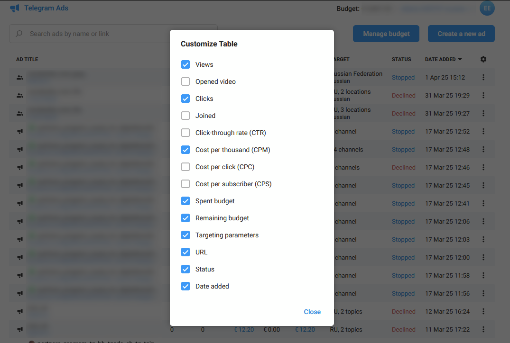
Task: Open three-dot menu for 17 Mar 25 12:52 ad
Action: pos(483,131)
